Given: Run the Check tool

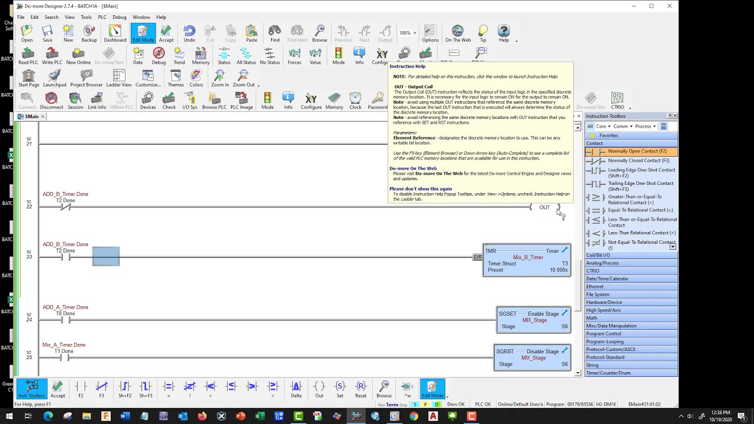Looking at the screenshot, I should (169, 101).
